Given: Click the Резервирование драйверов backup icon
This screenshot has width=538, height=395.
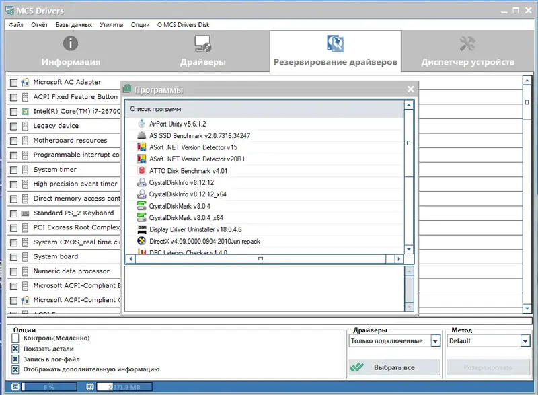Looking at the screenshot, I should pos(335,43).
